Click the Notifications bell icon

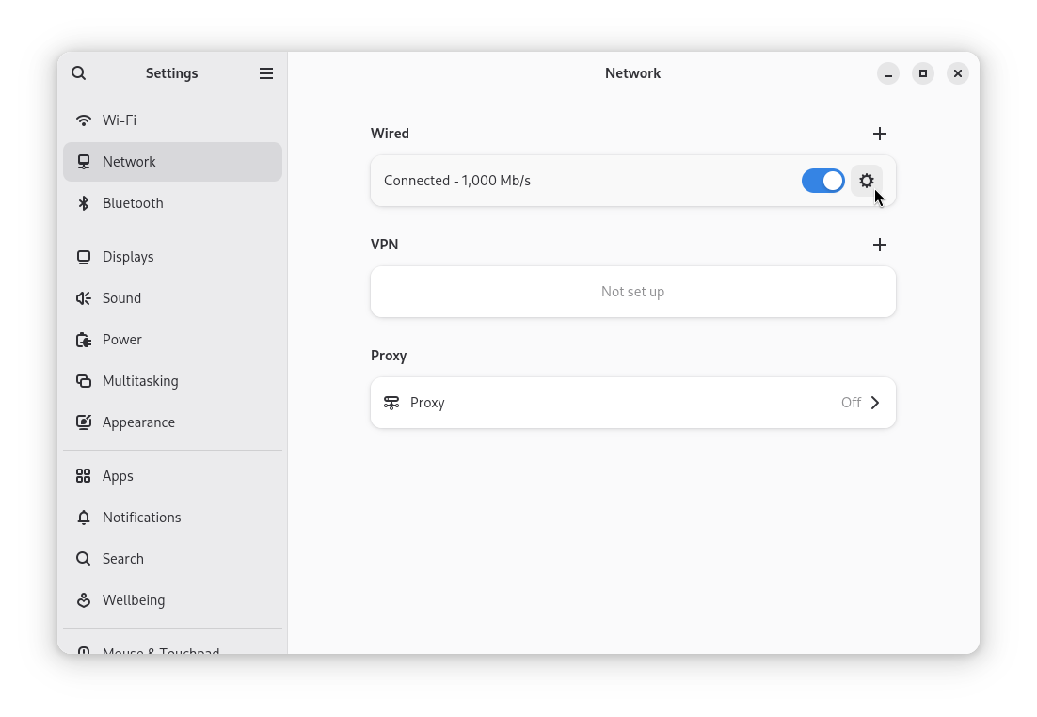84,517
